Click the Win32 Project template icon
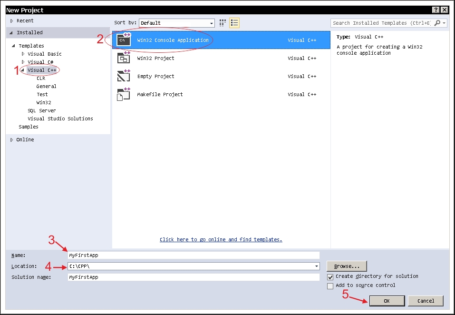This screenshot has width=455, height=315. pos(123,59)
